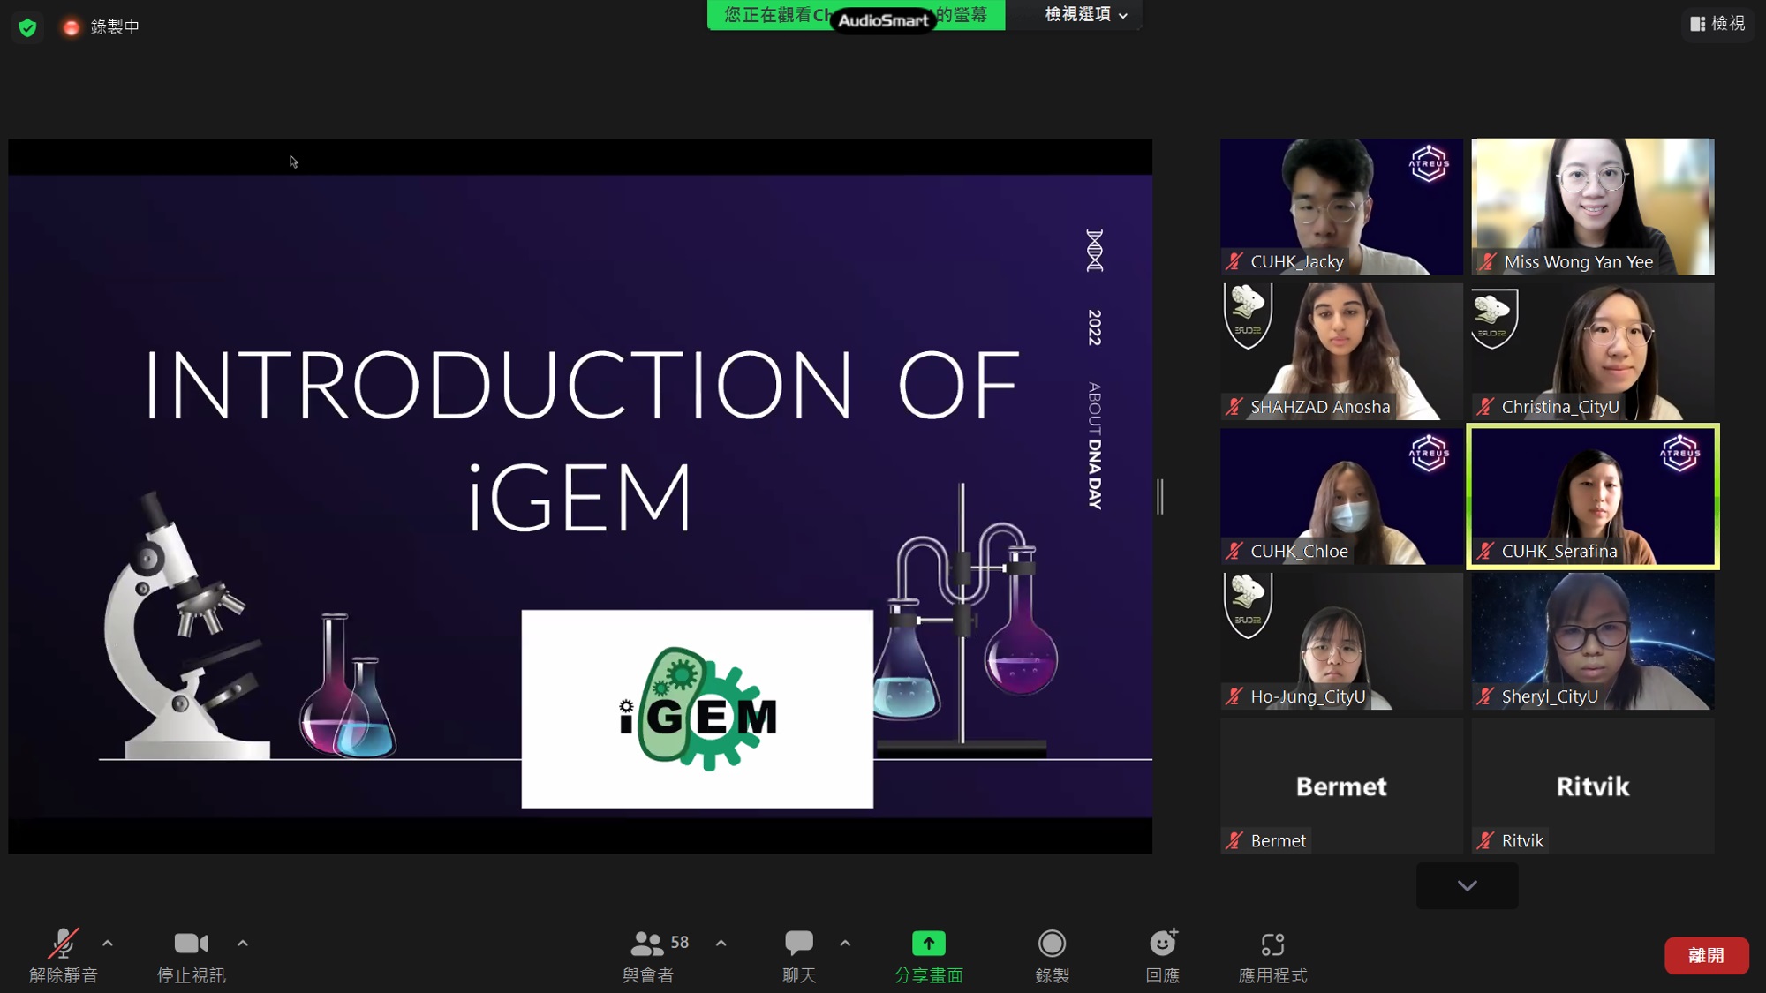Click the Atreus logo on CUHK_Chloe tile
Viewport: 1766px width, 993px height.
pos(1429,453)
